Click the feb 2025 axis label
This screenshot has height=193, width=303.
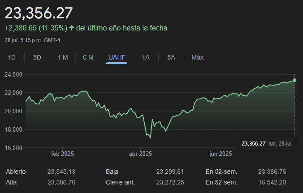tap(62, 154)
